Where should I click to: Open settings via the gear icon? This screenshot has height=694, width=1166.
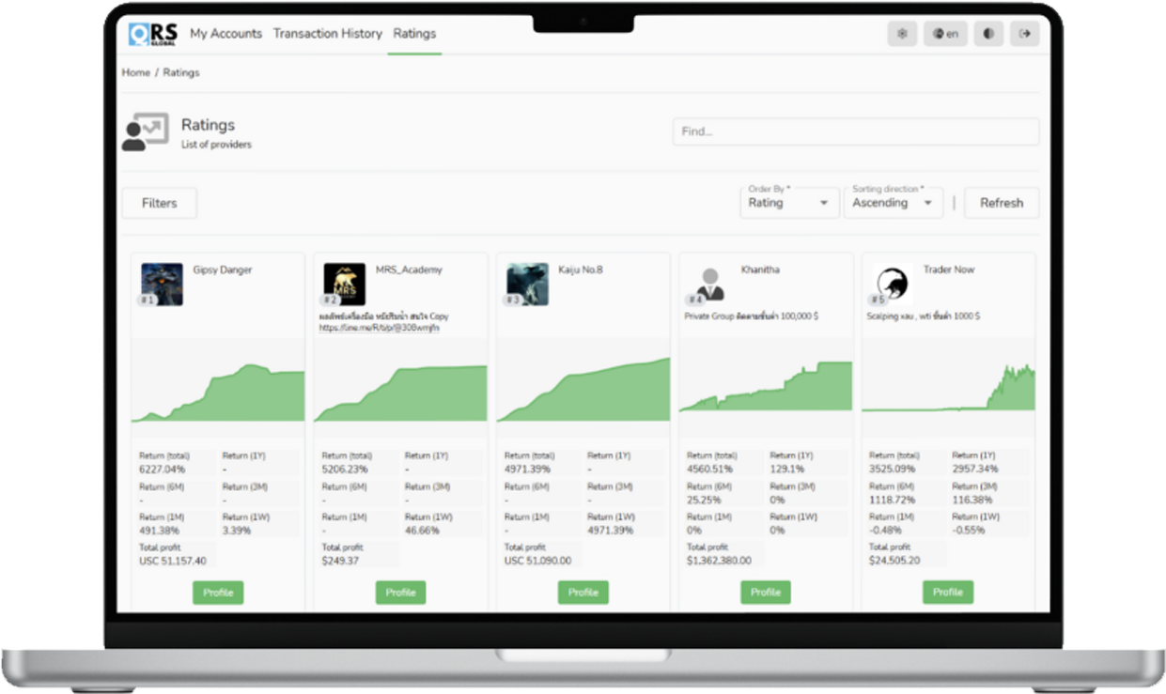coord(902,34)
